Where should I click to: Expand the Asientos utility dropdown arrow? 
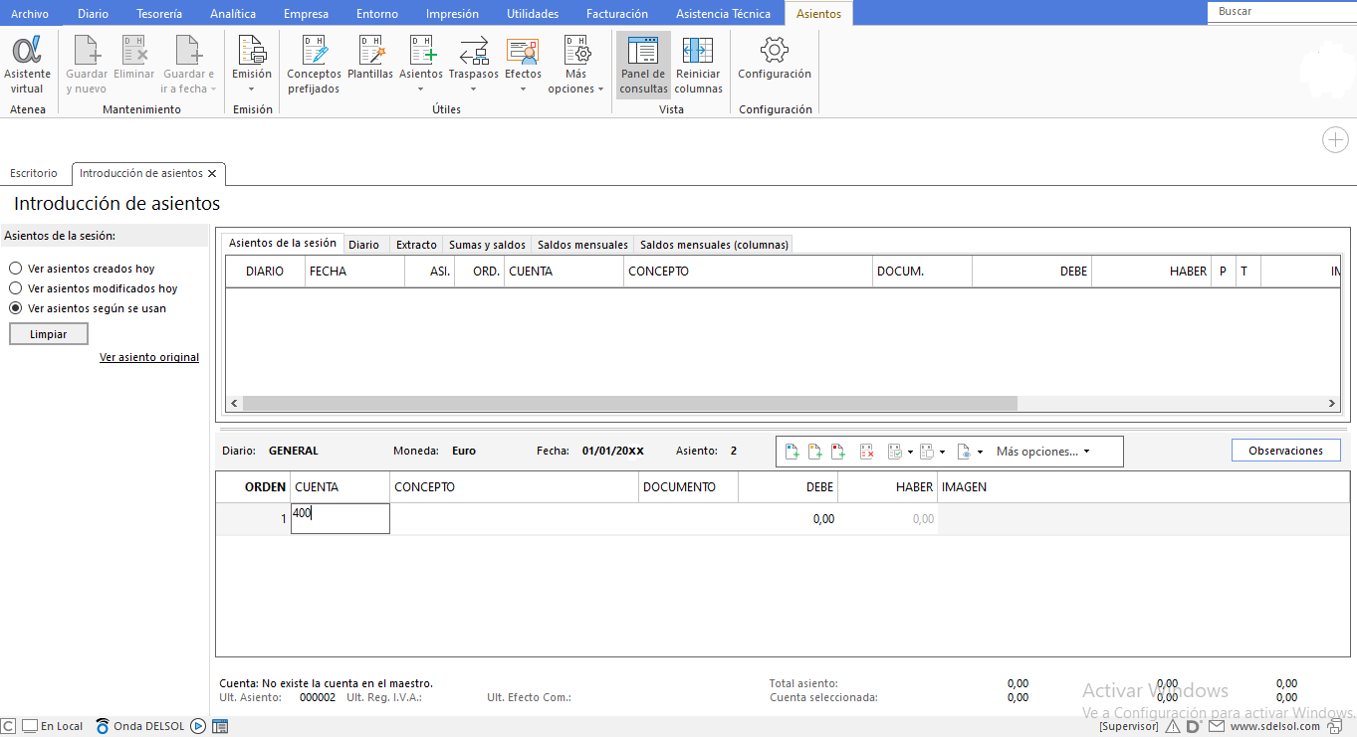coord(421,89)
